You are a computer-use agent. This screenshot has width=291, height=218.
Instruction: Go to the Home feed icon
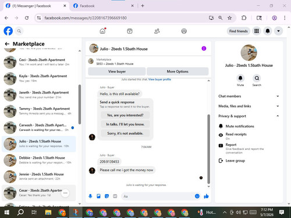coord(102,31)
